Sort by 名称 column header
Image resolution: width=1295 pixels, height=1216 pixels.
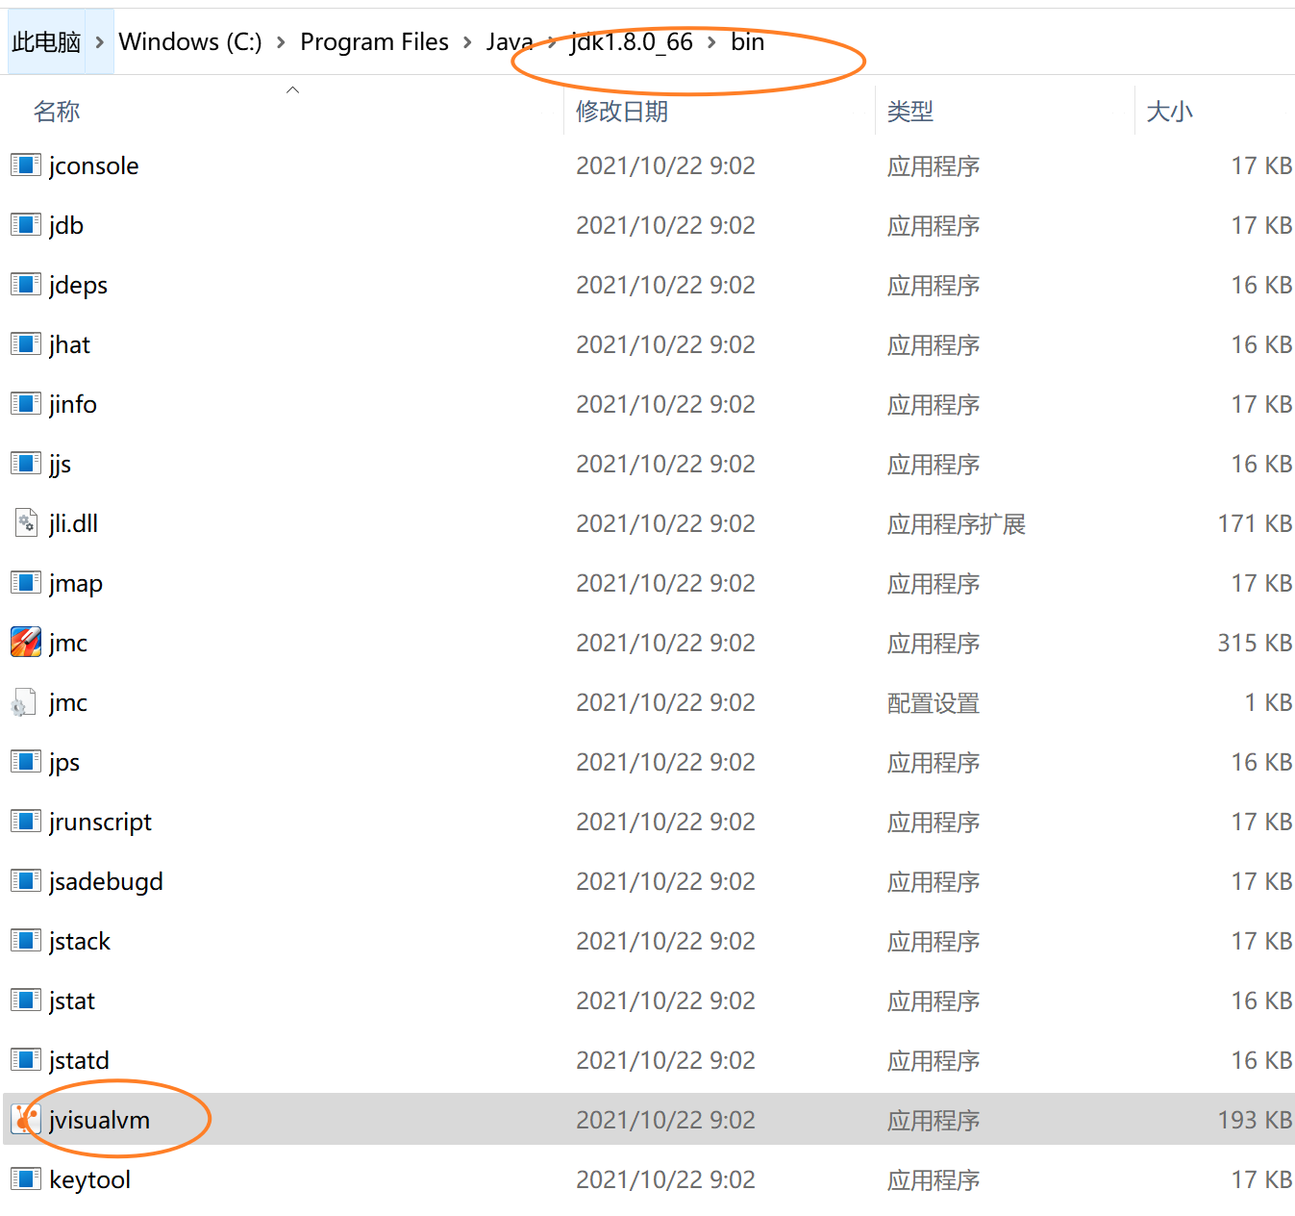[x=57, y=112]
